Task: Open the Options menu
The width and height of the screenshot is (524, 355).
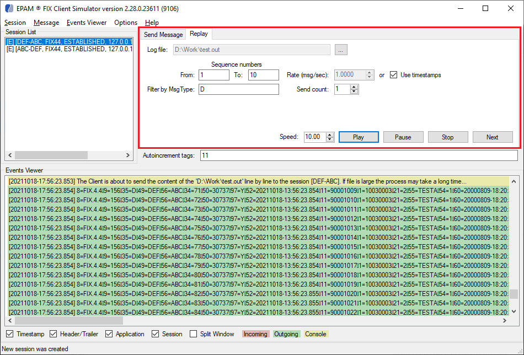Action: tap(126, 23)
